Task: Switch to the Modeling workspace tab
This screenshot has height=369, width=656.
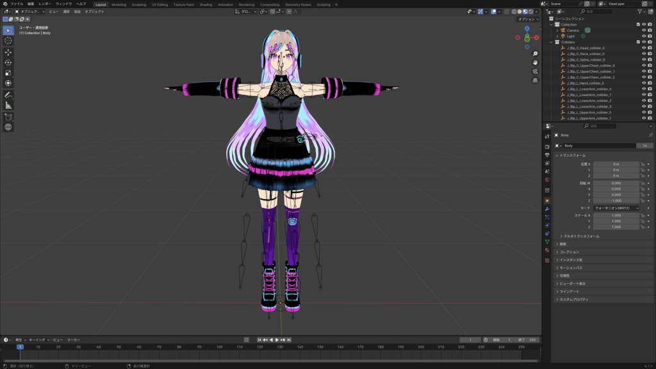Action: coord(119,4)
